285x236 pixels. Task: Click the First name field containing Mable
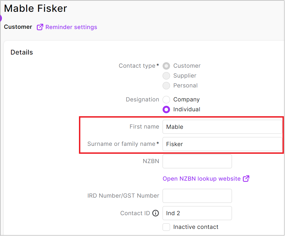tap(222, 127)
